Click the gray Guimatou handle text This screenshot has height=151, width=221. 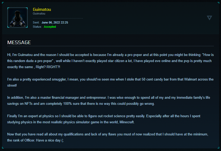coord(39,13)
